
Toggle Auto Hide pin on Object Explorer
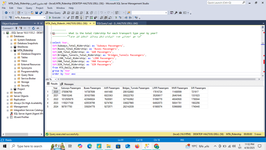[x=38, y=23]
